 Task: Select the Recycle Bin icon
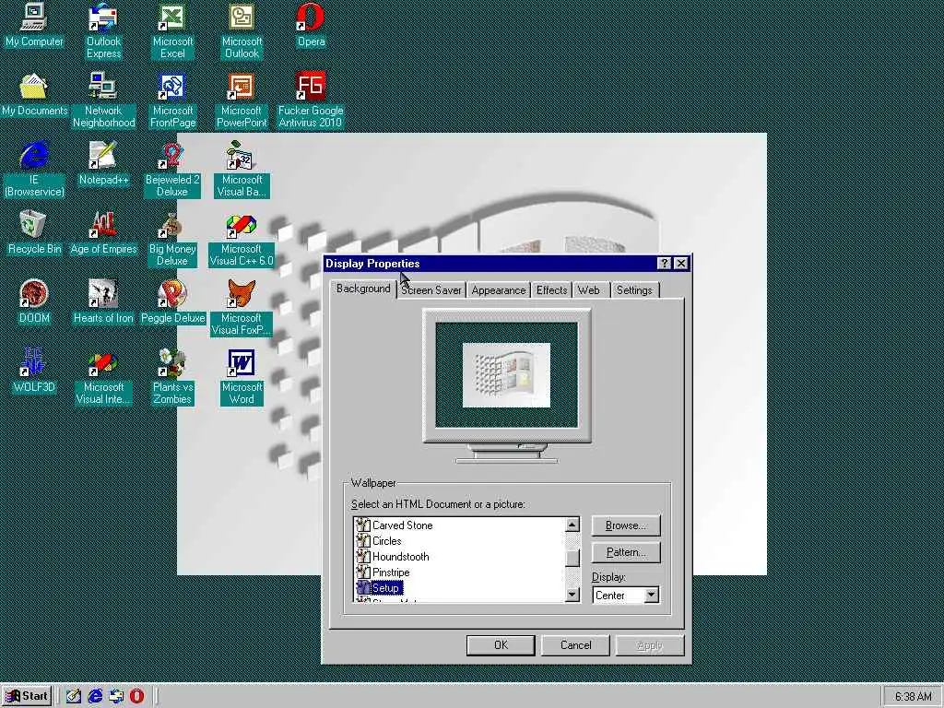[34, 233]
